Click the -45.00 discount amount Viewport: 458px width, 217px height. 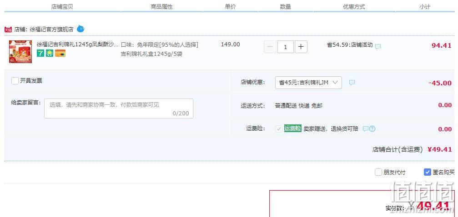[440, 83]
